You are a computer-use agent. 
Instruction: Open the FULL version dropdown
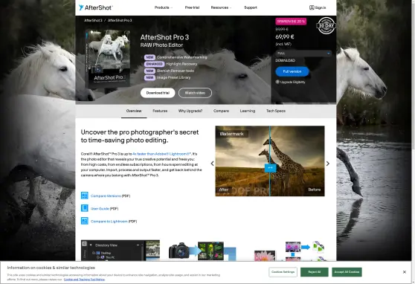[303, 54]
